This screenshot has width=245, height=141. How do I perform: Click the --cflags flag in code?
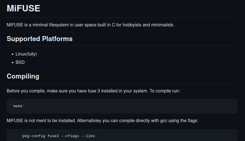coord(70,136)
